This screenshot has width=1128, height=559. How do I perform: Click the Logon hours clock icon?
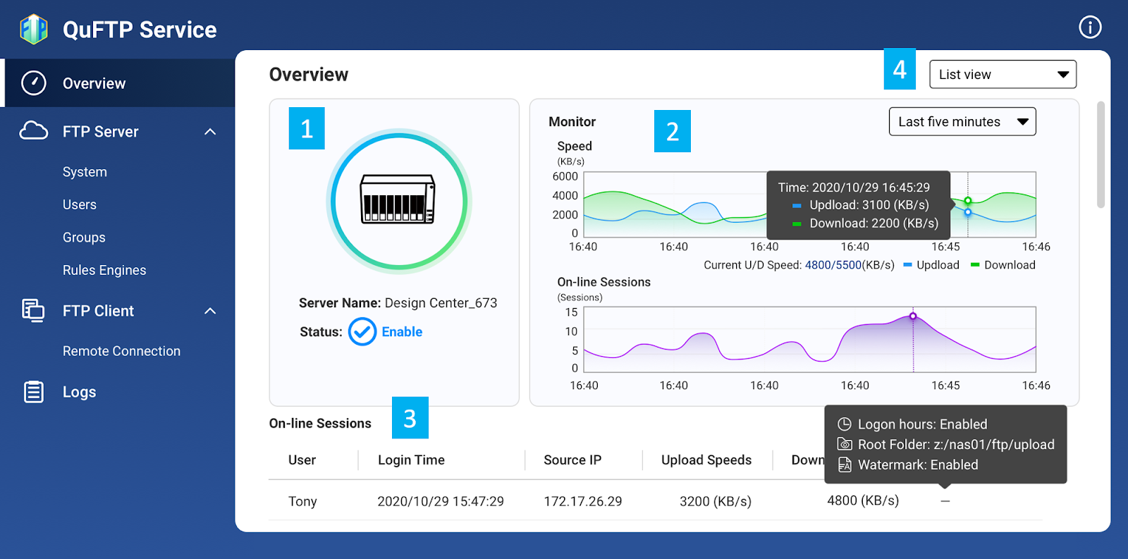(x=844, y=424)
